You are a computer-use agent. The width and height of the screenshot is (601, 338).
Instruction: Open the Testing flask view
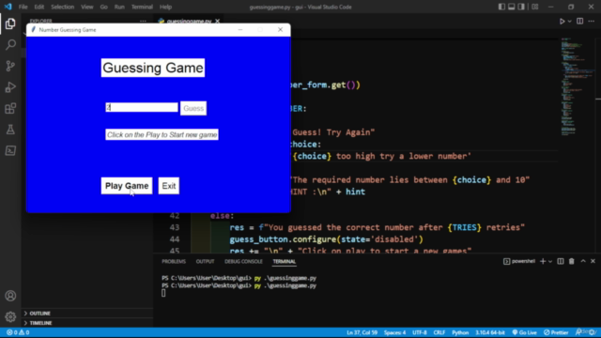[x=10, y=130]
